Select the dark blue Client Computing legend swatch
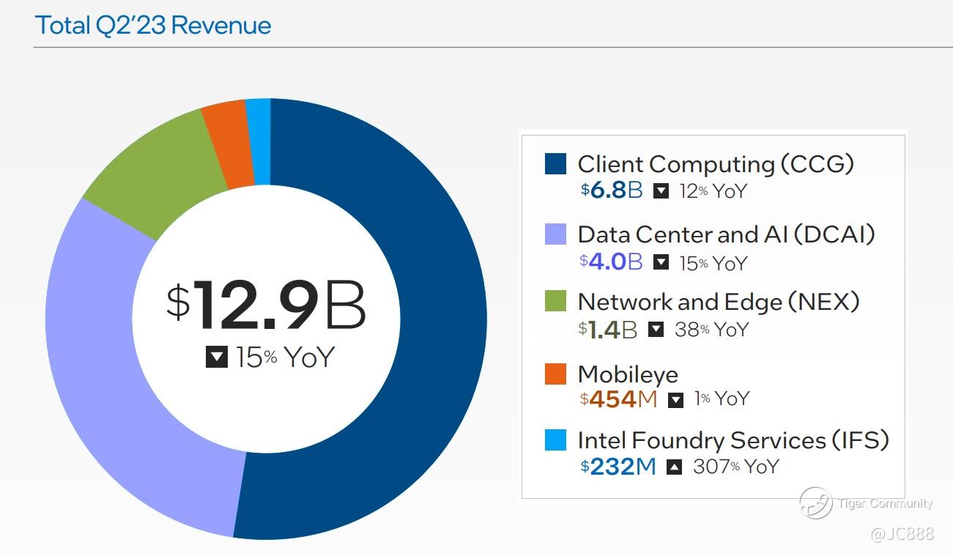Viewport: 953px width, 556px height. click(x=555, y=163)
